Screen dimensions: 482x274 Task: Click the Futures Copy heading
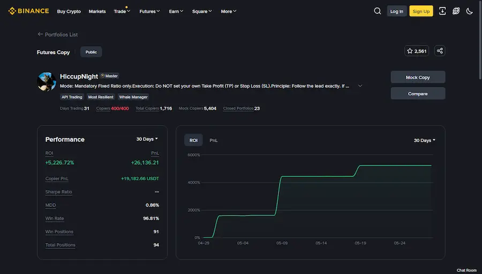pyautogui.click(x=53, y=53)
